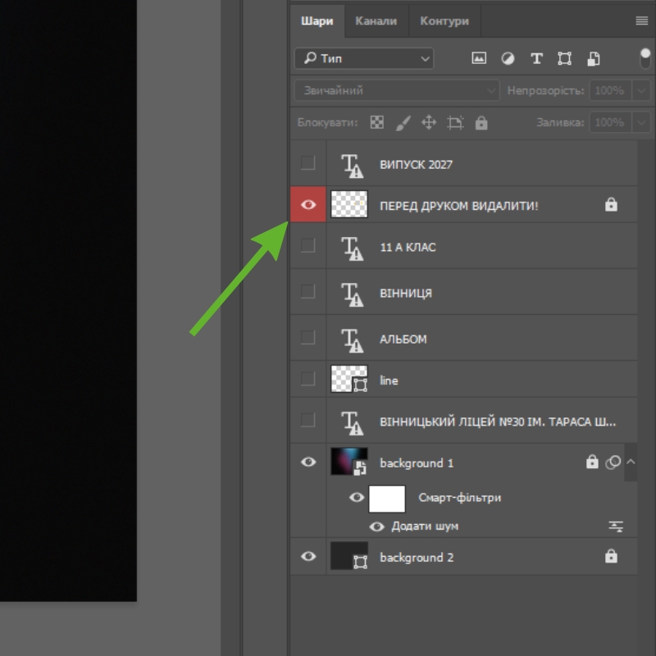Hide the ПЕРЕД ДРУКОМ ВИДАЛИТИ! layer

[x=308, y=204]
